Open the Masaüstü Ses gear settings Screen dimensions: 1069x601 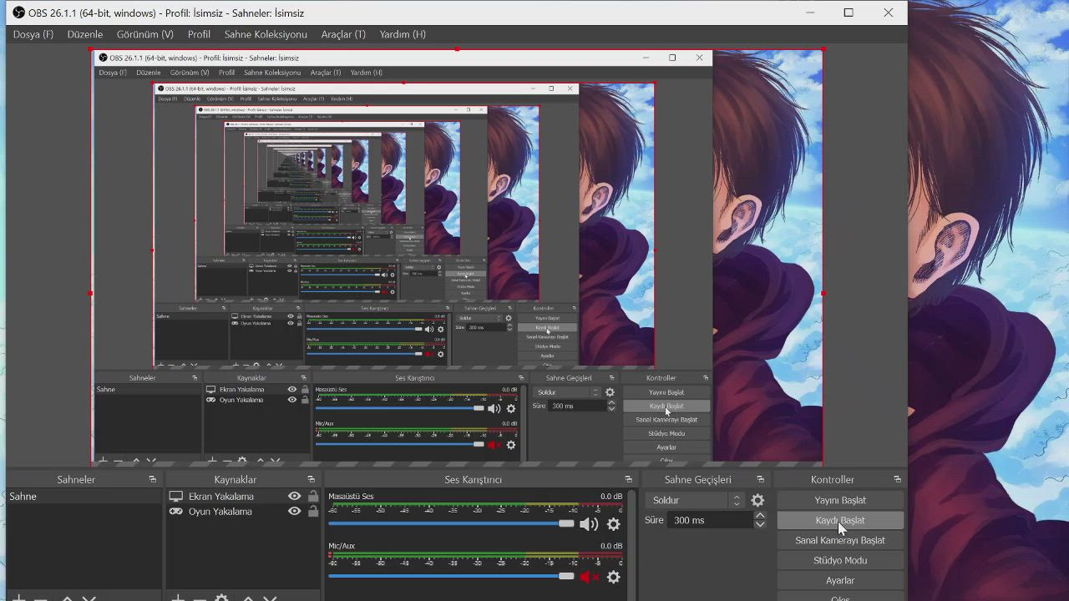(x=614, y=524)
